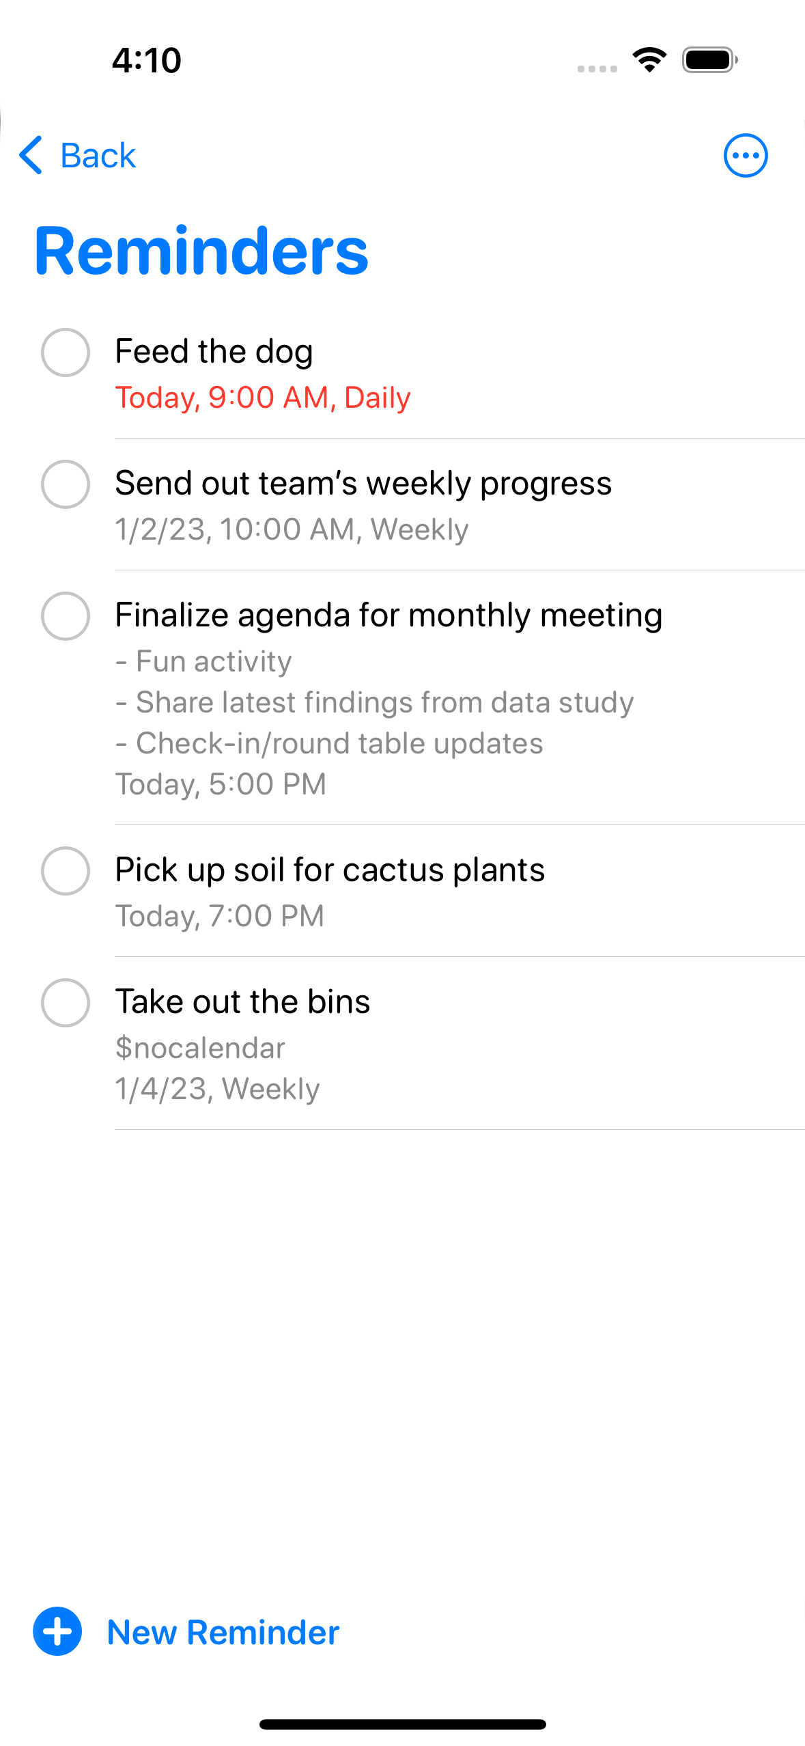The image size is (805, 1746).
Task: Tap the blue plus circle icon
Action: pos(57,1631)
